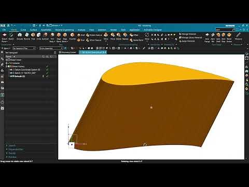Select the Move Face tool

pos(113,36)
